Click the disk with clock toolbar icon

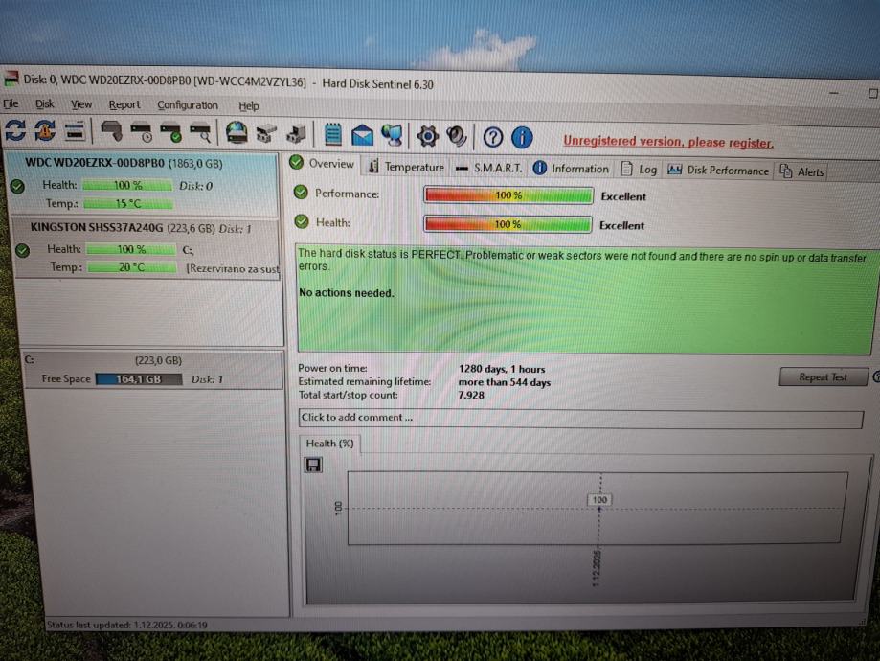[142, 132]
